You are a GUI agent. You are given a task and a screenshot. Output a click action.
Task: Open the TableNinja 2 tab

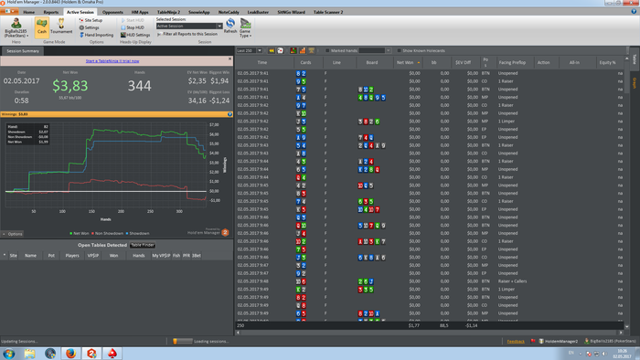point(168,12)
